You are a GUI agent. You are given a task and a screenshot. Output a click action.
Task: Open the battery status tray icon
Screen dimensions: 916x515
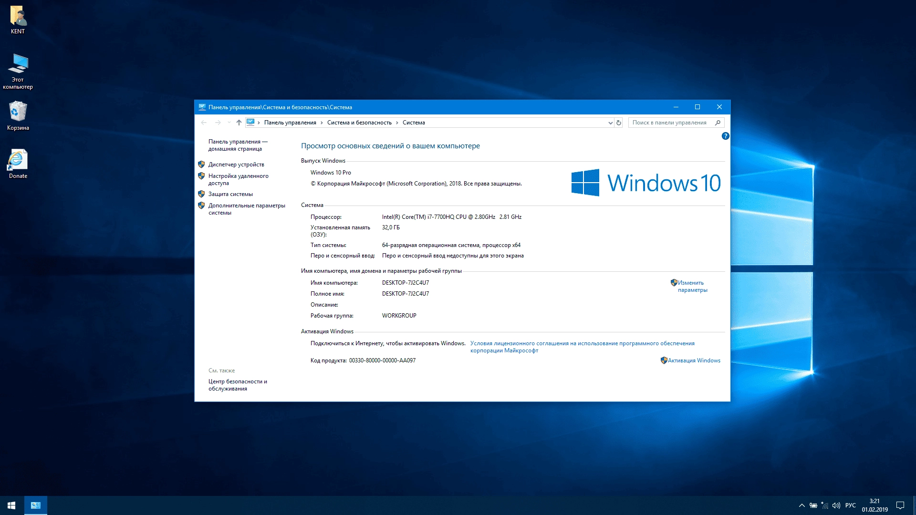pos(813,505)
